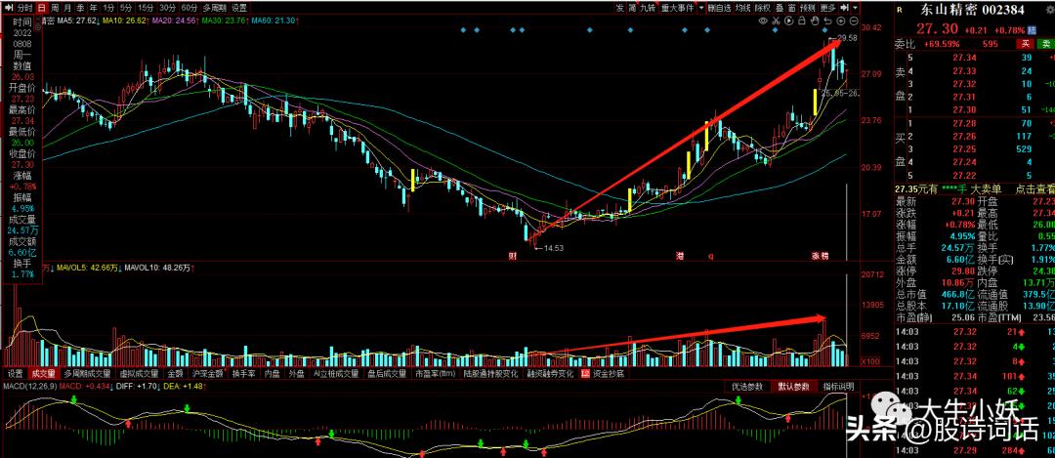Open 设置 in volume indicator bar
The width and height of the screenshot is (1055, 458).
pyautogui.click(x=16, y=373)
